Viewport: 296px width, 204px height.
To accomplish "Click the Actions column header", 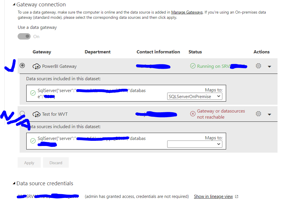I will click(261, 52).
